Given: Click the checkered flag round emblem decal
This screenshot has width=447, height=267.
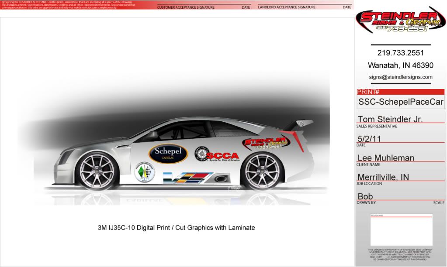Looking at the screenshot, I should point(145,172).
